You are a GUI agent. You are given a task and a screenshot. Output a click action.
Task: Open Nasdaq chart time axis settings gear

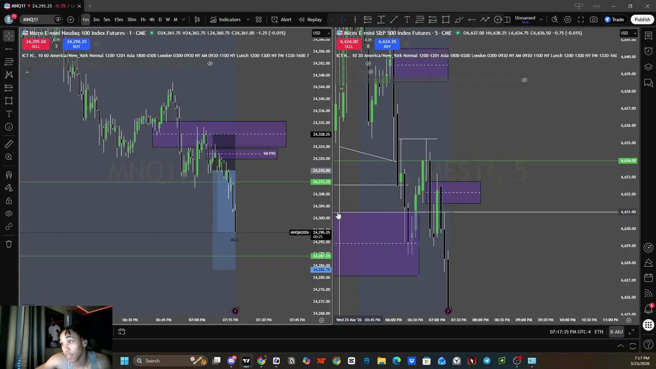click(322, 320)
